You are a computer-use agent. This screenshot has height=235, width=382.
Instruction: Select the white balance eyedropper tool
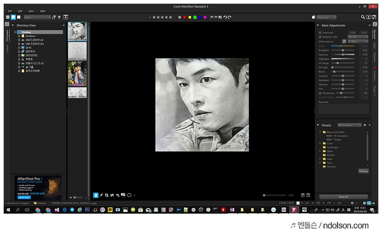[101, 195]
